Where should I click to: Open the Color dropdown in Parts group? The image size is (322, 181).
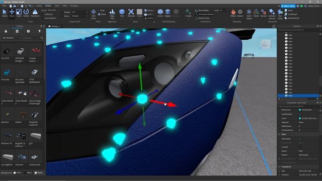[x=139, y=18]
